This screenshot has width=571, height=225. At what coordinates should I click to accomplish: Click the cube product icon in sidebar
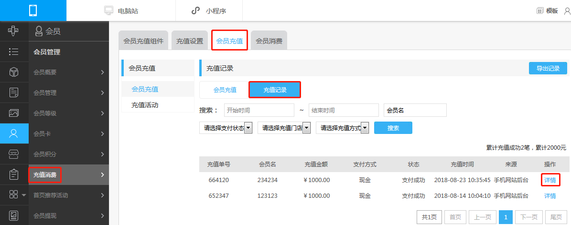14,72
